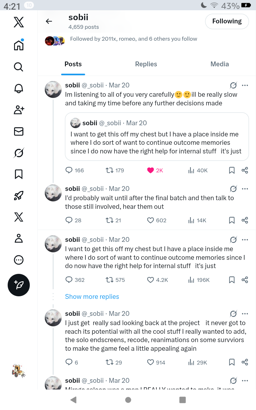Repost the post with 575 reposts
This screenshot has width=256, height=410.
[109, 280]
